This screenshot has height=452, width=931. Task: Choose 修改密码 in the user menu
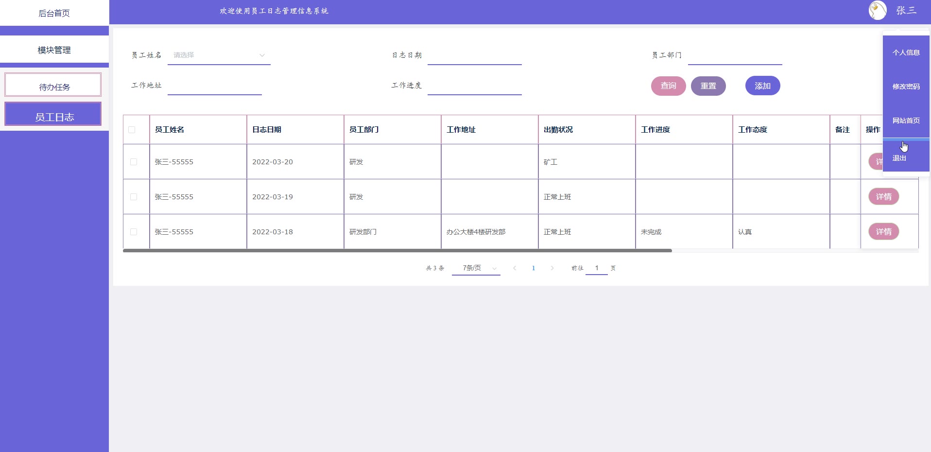pyautogui.click(x=906, y=87)
